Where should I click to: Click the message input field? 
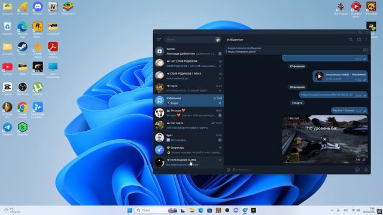[x=293, y=170]
